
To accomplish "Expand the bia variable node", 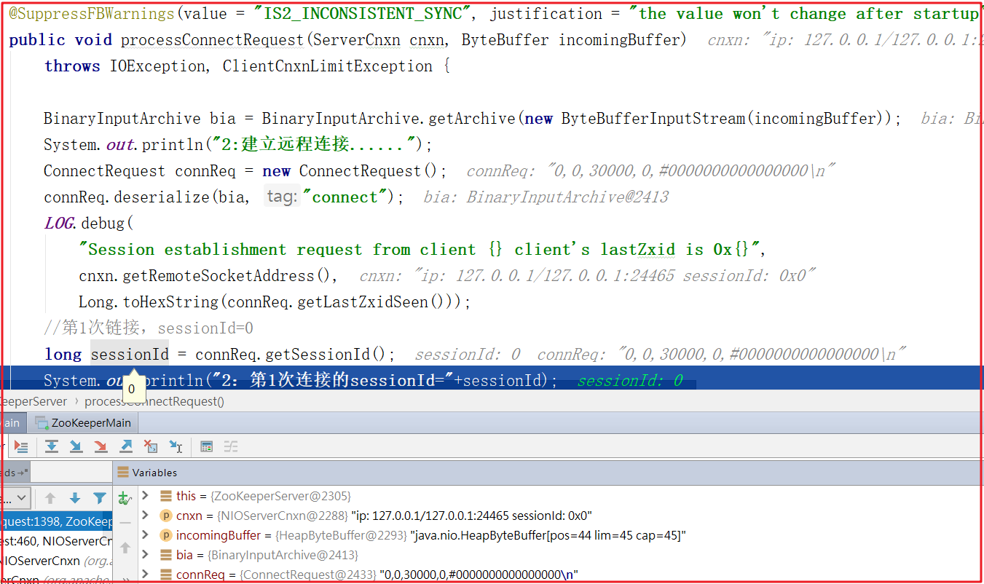I will pyautogui.click(x=146, y=555).
